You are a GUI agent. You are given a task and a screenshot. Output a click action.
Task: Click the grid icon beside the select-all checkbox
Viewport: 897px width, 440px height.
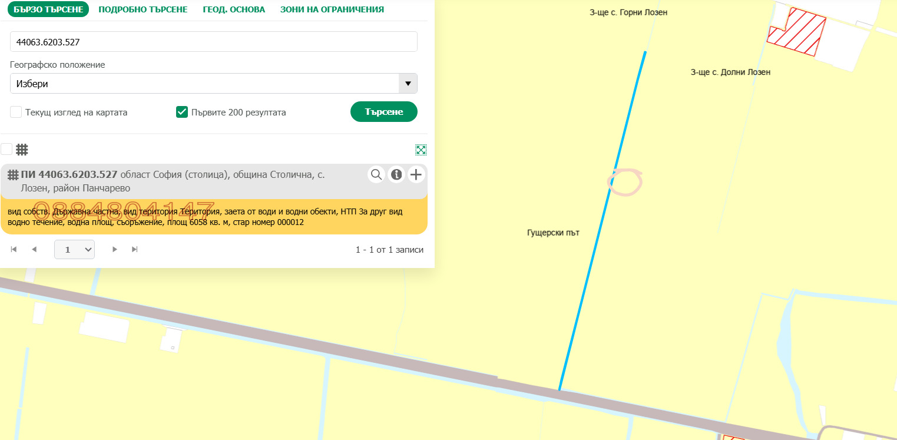22,150
